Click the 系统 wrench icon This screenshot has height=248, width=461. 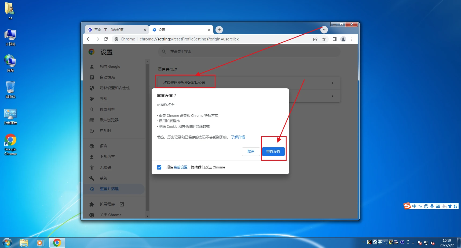click(92, 178)
